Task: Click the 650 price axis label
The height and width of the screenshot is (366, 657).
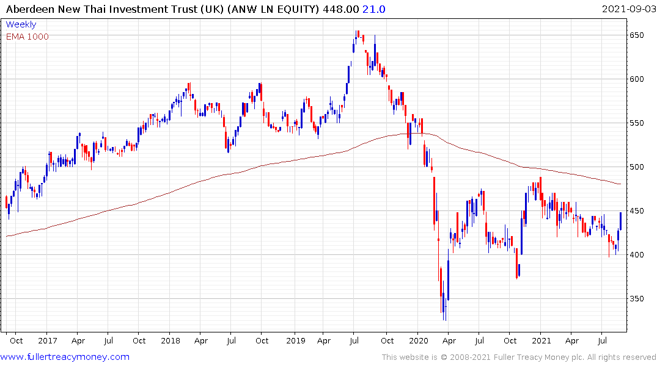Action: [637, 35]
